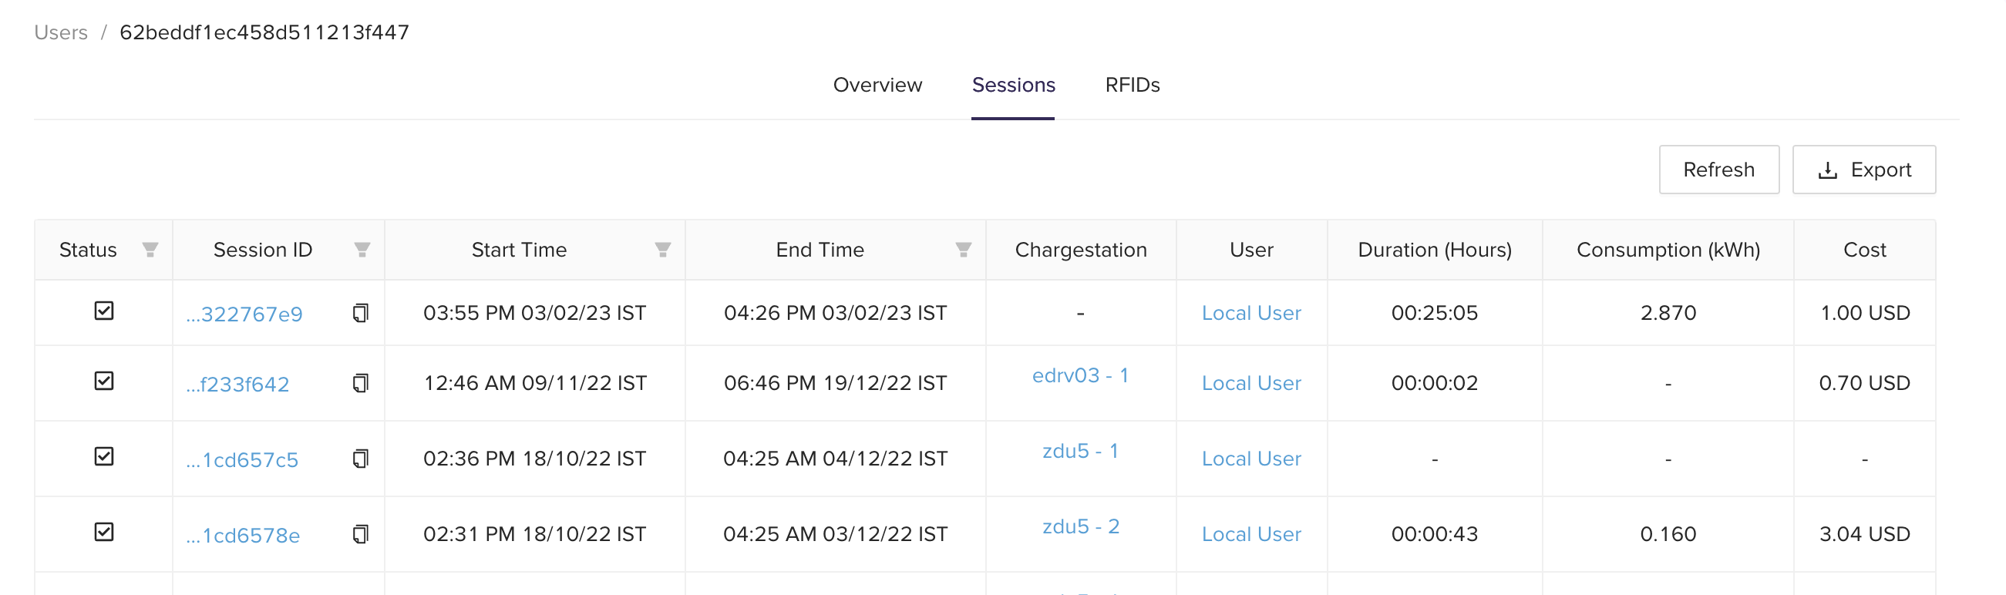Click the Chargestation column header
This screenshot has height=595, width=2006.
click(1080, 250)
